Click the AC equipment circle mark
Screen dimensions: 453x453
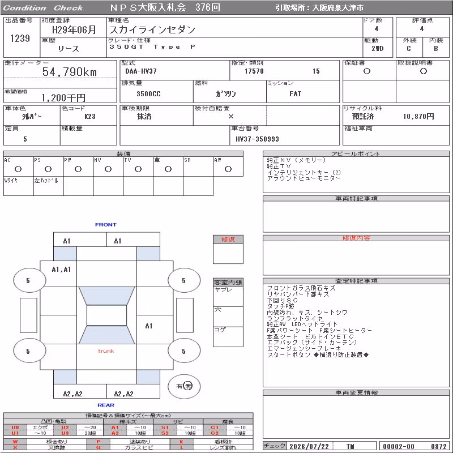pos(18,169)
